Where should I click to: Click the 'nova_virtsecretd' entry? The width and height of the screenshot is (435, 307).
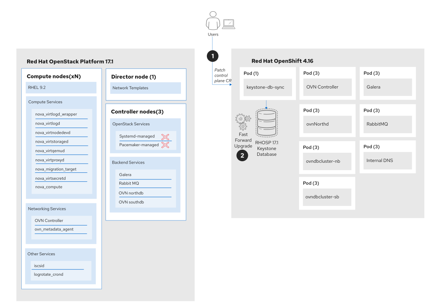point(50,178)
